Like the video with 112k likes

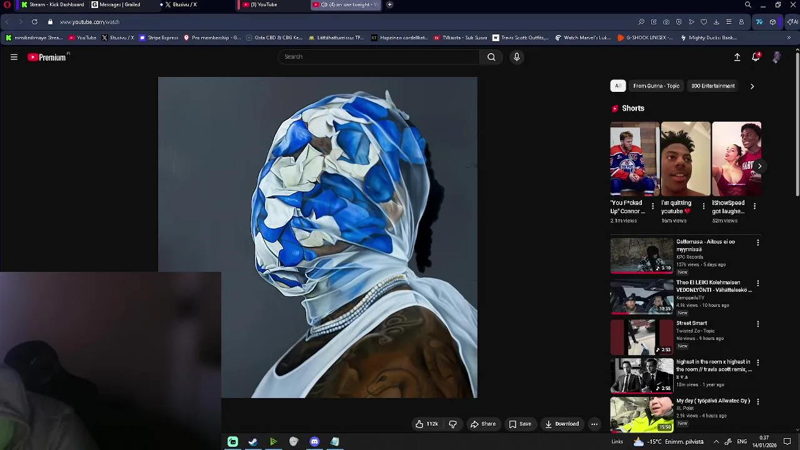point(426,424)
